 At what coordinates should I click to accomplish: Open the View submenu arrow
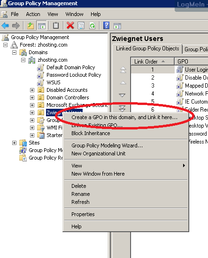184,166
